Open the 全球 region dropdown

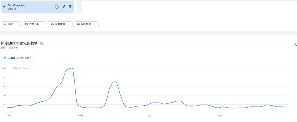[x=11, y=24]
